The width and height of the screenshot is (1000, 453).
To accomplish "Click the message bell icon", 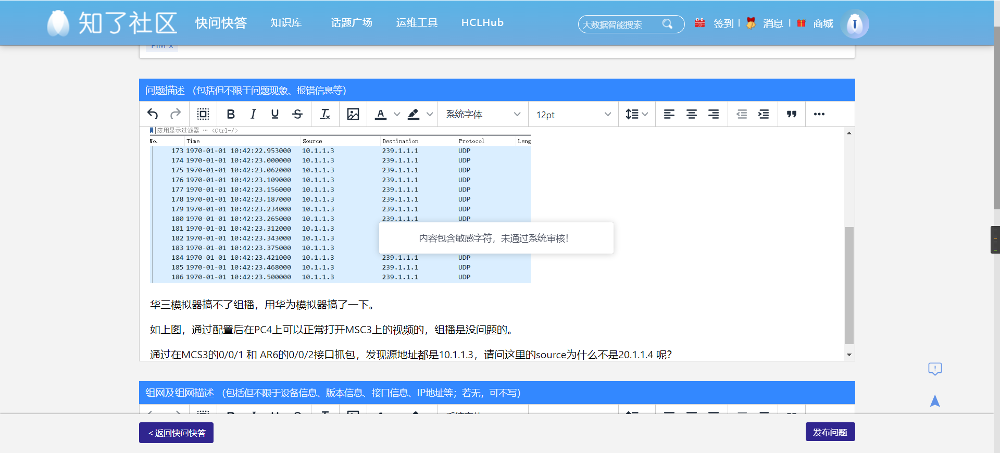I will pyautogui.click(x=751, y=23).
